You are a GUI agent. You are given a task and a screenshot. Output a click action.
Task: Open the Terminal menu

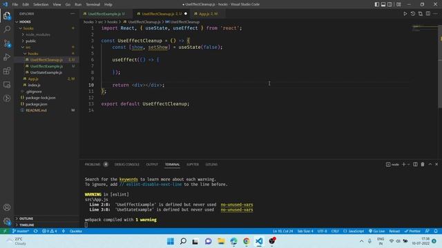(x=93, y=5)
